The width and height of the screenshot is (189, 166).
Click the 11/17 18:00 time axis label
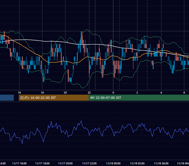tap(42, 163)
